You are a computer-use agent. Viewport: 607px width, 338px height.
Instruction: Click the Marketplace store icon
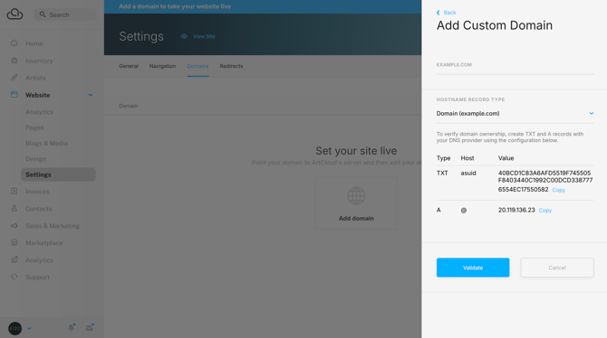point(14,242)
